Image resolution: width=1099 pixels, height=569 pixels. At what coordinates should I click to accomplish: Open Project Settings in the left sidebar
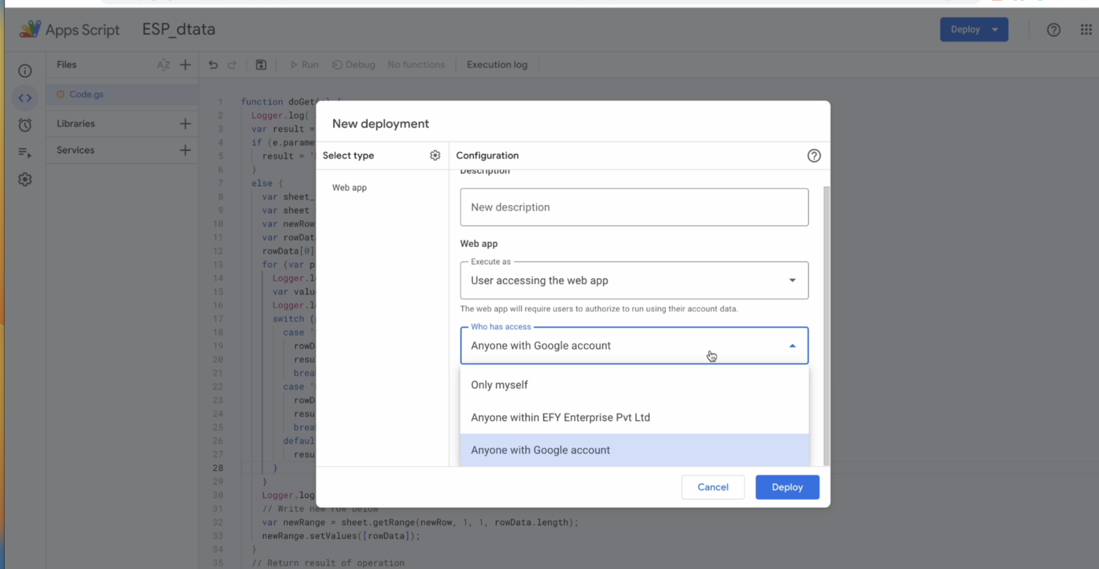[25, 179]
